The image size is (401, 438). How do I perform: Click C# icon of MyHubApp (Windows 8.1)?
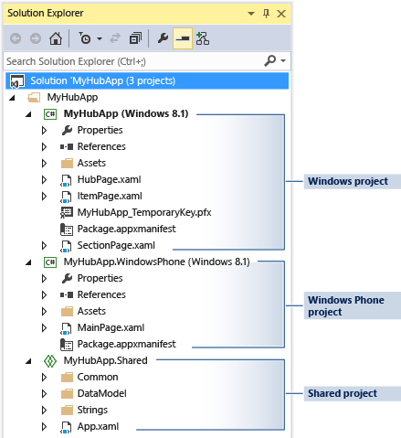point(50,114)
